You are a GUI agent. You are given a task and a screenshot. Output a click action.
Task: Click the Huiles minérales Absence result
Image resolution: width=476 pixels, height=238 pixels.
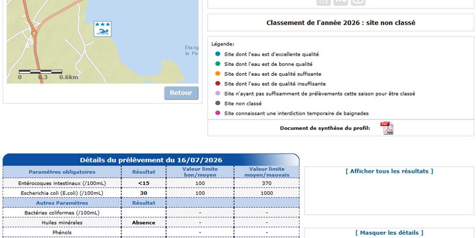point(144,223)
